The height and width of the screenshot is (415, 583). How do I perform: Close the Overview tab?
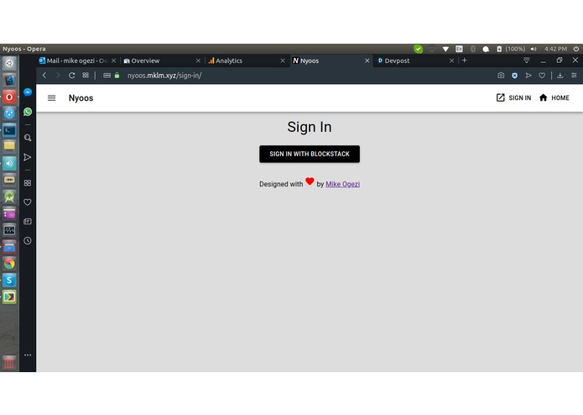point(198,60)
